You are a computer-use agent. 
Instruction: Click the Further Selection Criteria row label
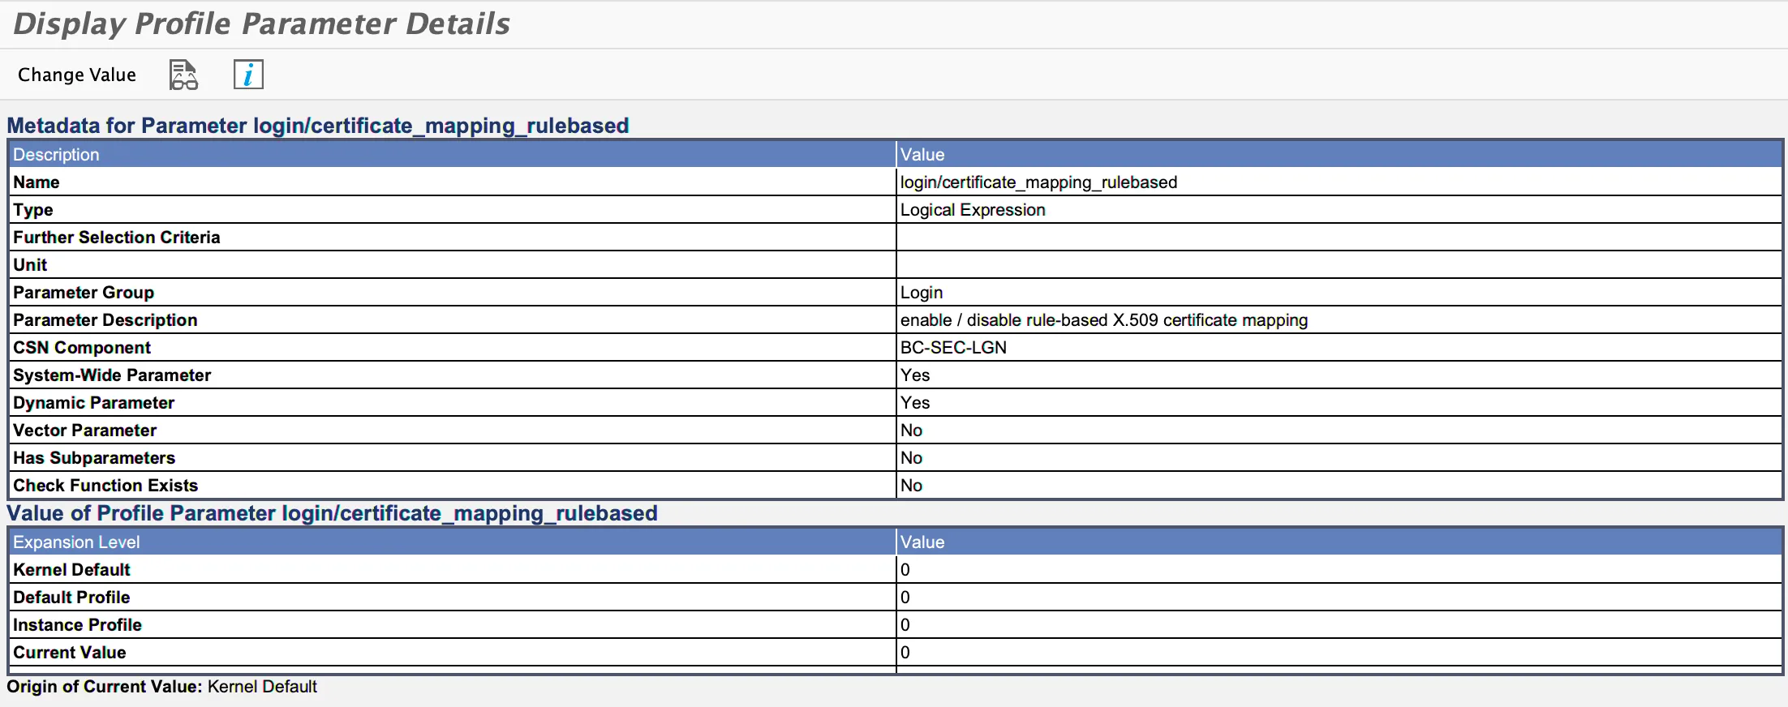pyautogui.click(x=117, y=237)
